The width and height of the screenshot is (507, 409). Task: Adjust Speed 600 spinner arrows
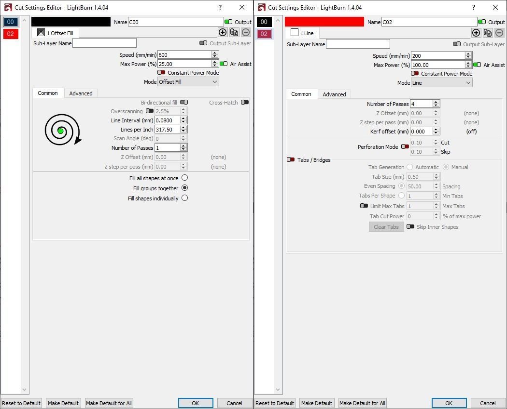click(x=215, y=55)
